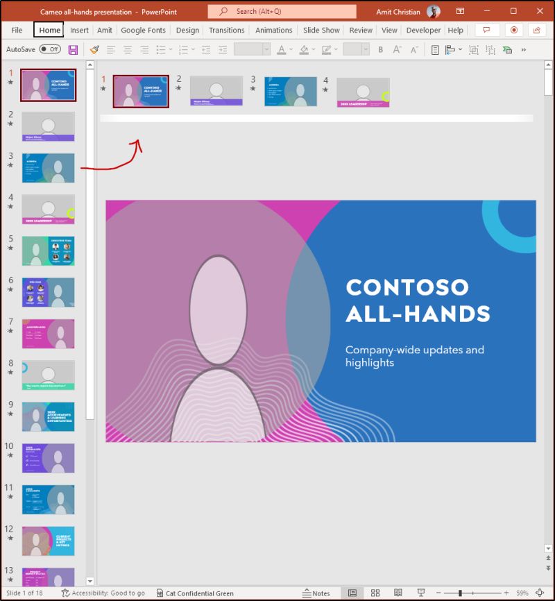Expand bullet list dropdown arrow
This screenshot has width=555, height=601.
click(171, 49)
